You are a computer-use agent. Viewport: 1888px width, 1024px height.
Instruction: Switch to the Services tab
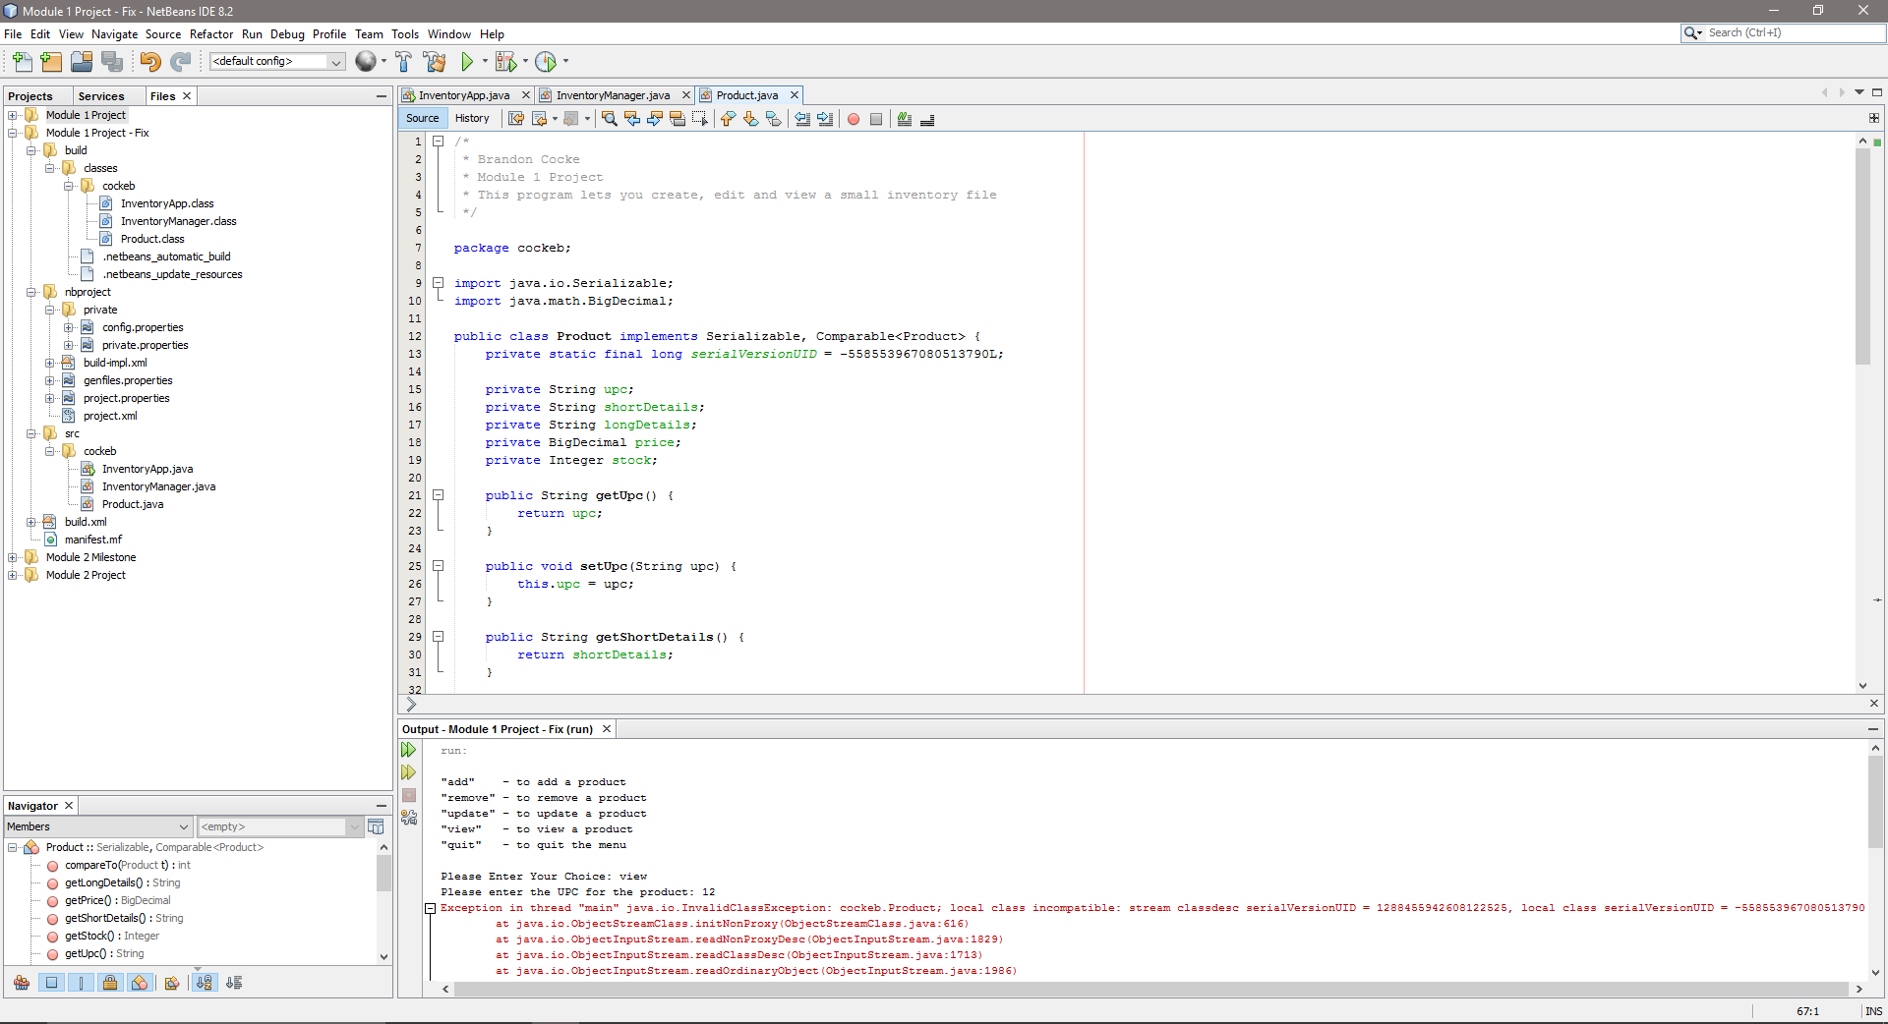[101, 96]
